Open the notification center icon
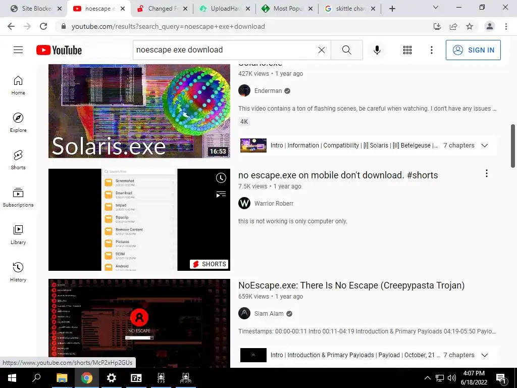Viewport: 517px width, 388px height. [x=501, y=378]
